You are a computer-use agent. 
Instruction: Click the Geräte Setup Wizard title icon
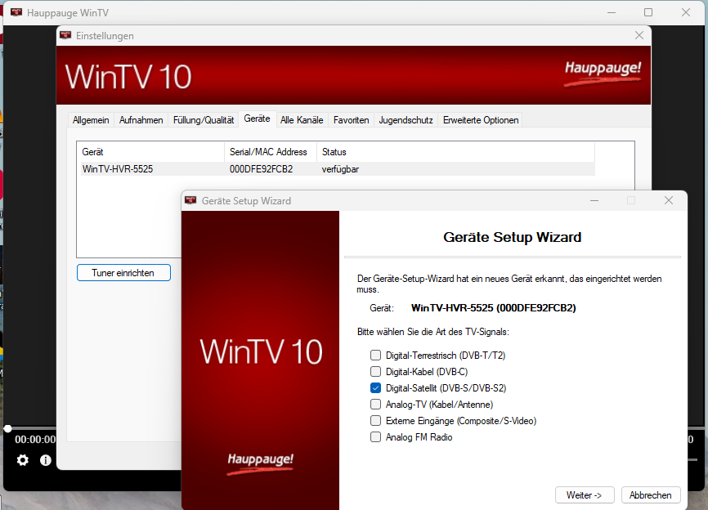[190, 200]
